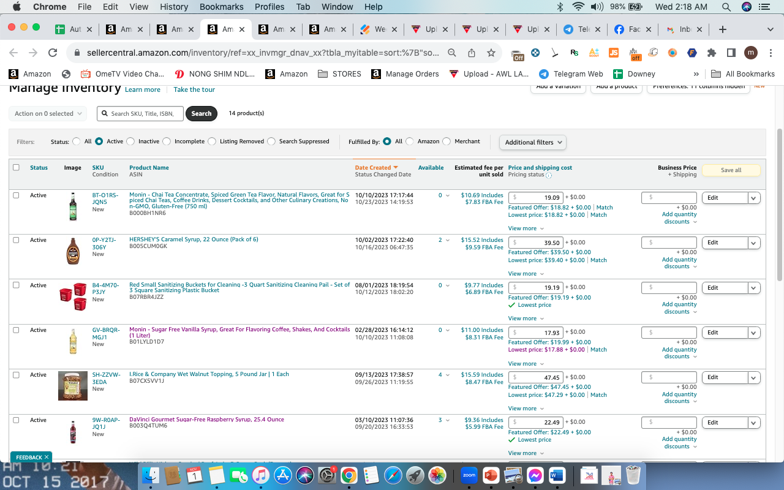Open Edit dropdown arrow for HERSHEY'S row

[x=754, y=243]
